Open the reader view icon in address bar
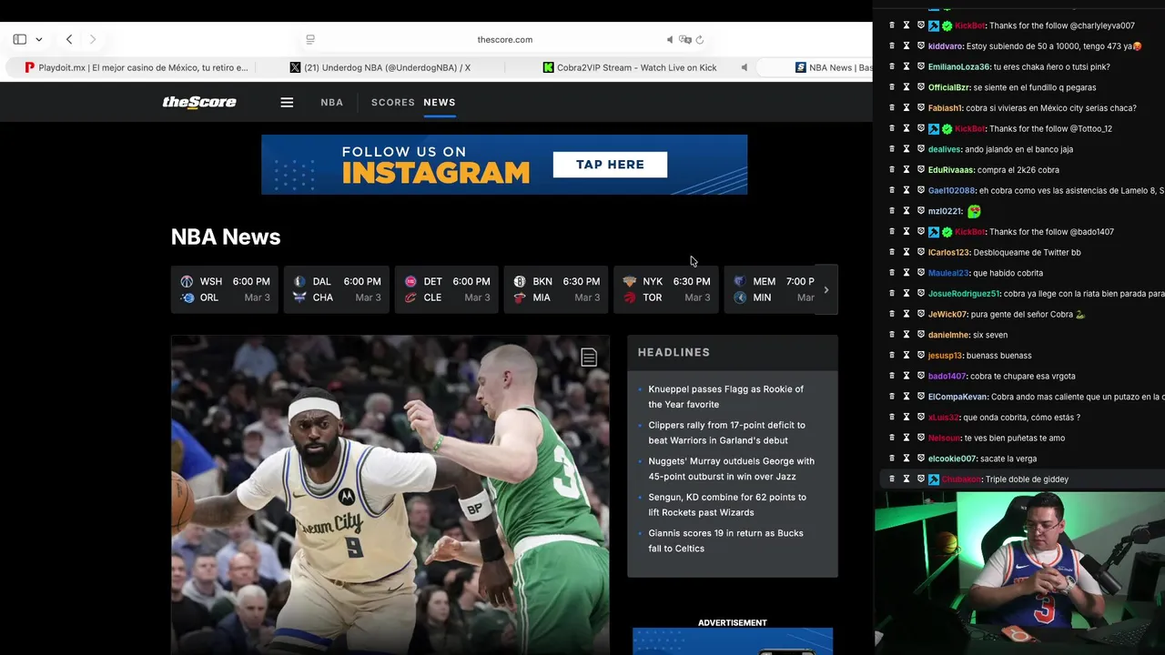 coord(310,39)
